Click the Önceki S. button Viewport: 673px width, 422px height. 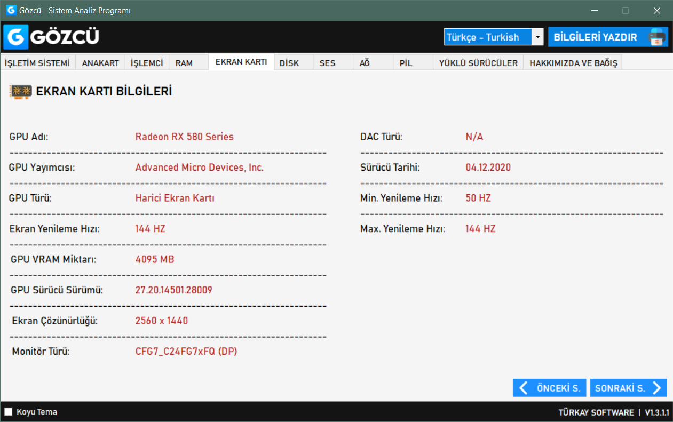[550, 388]
